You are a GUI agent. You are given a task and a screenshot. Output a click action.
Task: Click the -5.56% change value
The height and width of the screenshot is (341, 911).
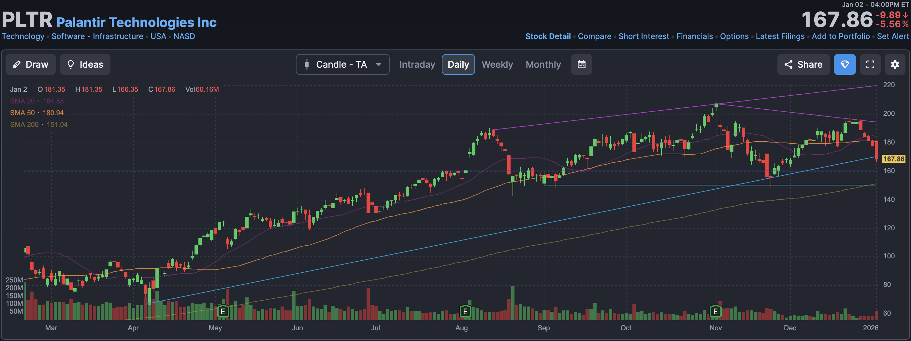click(891, 24)
